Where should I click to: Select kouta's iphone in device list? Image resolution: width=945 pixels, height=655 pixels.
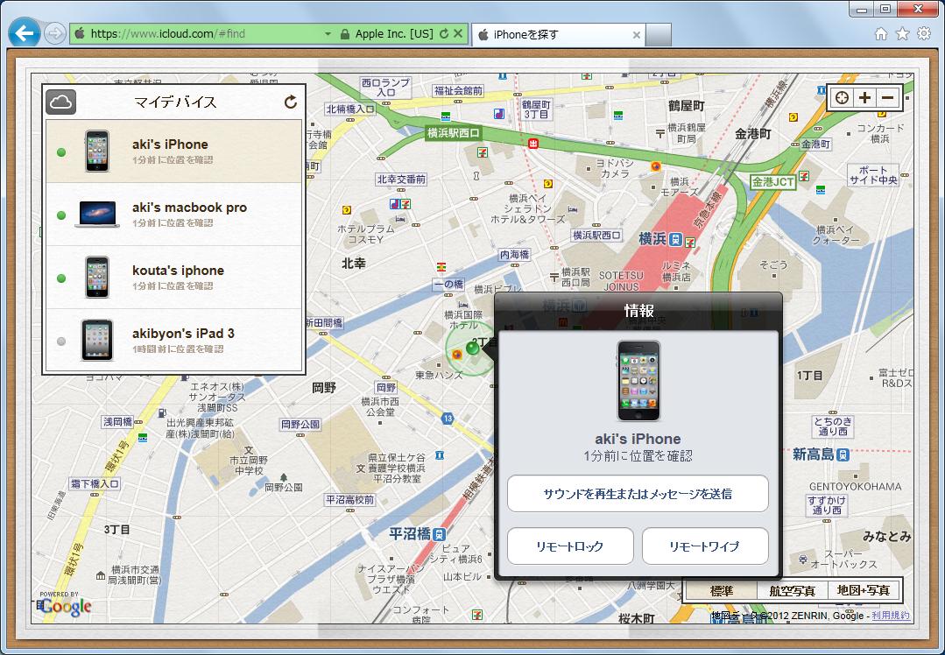[173, 278]
